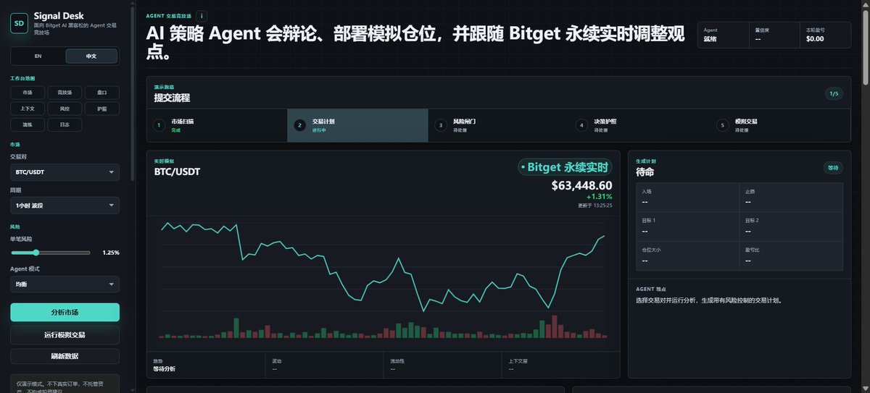Click the 分析市场 button
The height and width of the screenshot is (393, 870).
click(x=65, y=312)
